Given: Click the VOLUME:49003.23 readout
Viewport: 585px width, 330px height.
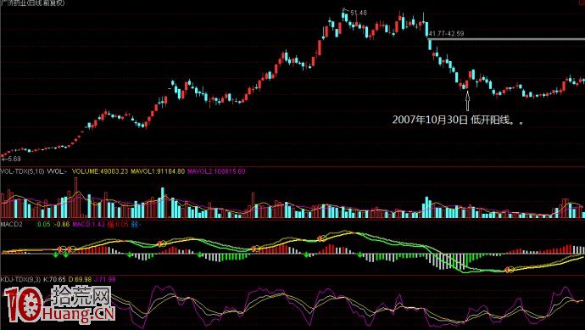Looking at the screenshot, I should click(x=100, y=171).
